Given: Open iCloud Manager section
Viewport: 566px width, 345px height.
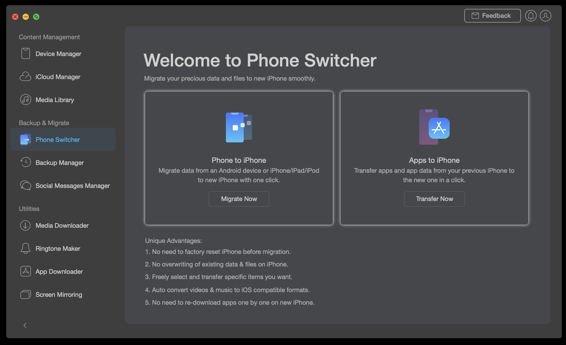Looking at the screenshot, I should tap(58, 76).
